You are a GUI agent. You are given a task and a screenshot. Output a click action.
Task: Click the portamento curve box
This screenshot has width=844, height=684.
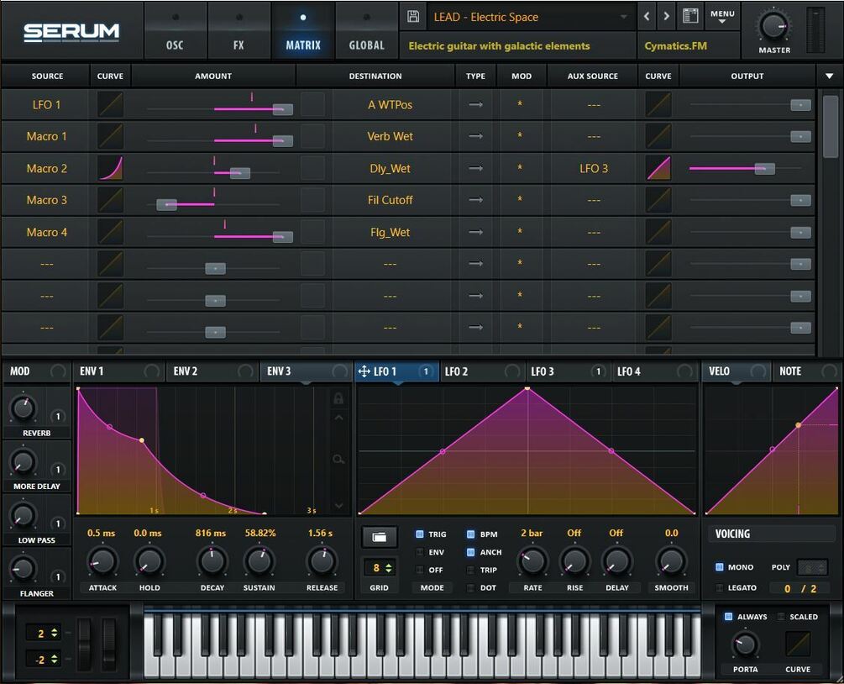[x=798, y=644]
